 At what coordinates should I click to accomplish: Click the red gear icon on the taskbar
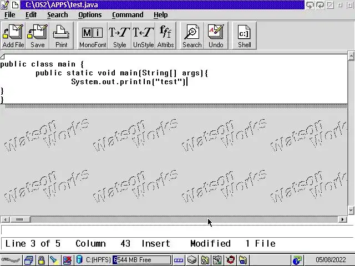point(230,260)
